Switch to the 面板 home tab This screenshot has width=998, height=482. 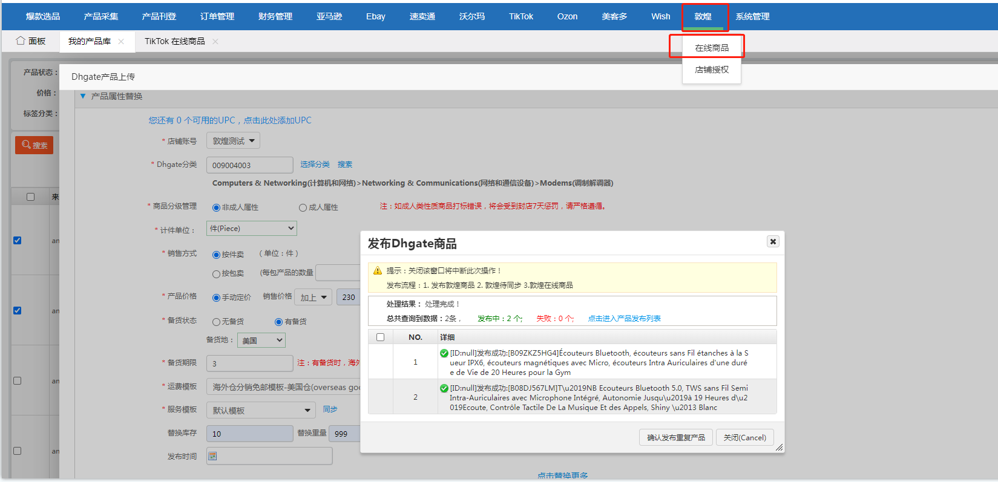(x=31, y=41)
